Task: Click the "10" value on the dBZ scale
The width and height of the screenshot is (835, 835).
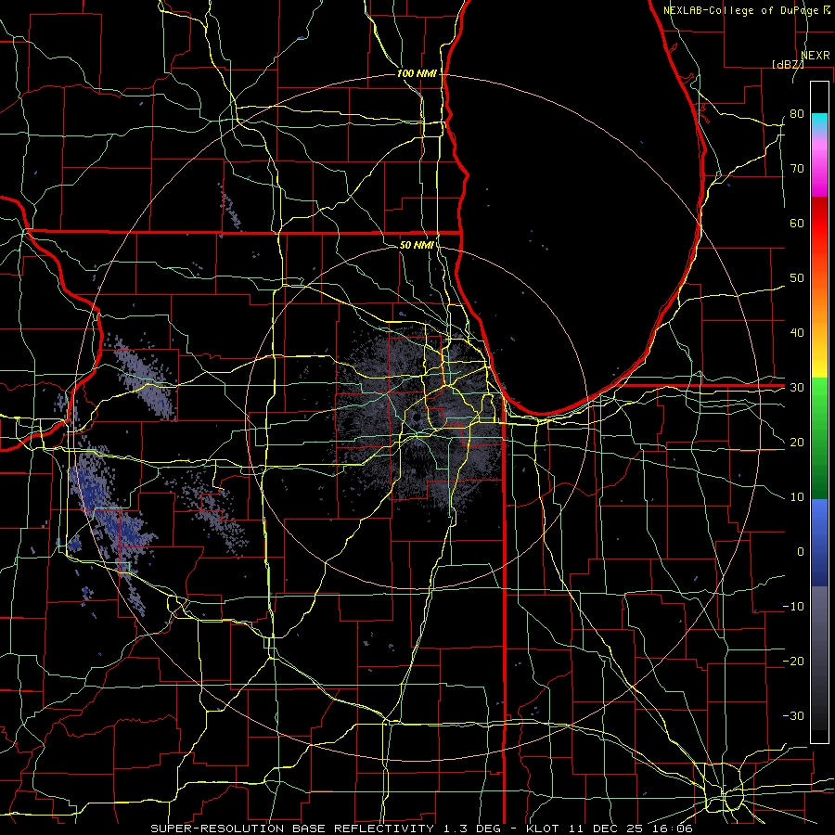Action: [797, 497]
